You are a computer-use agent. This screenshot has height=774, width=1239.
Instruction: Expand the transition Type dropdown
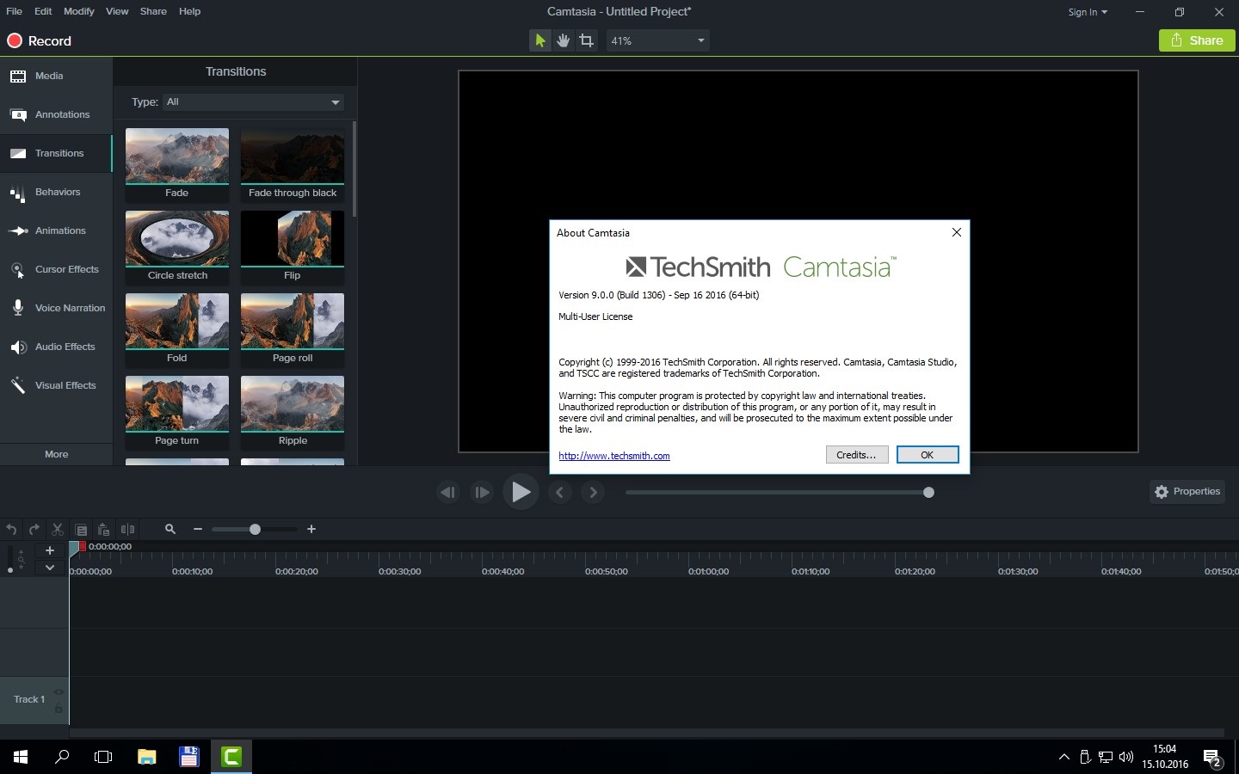click(253, 101)
